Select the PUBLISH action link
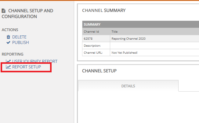 pyautogui.click(x=20, y=42)
